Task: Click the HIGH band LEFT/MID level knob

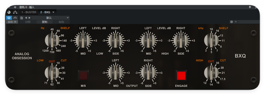Action: [x=148, y=41]
